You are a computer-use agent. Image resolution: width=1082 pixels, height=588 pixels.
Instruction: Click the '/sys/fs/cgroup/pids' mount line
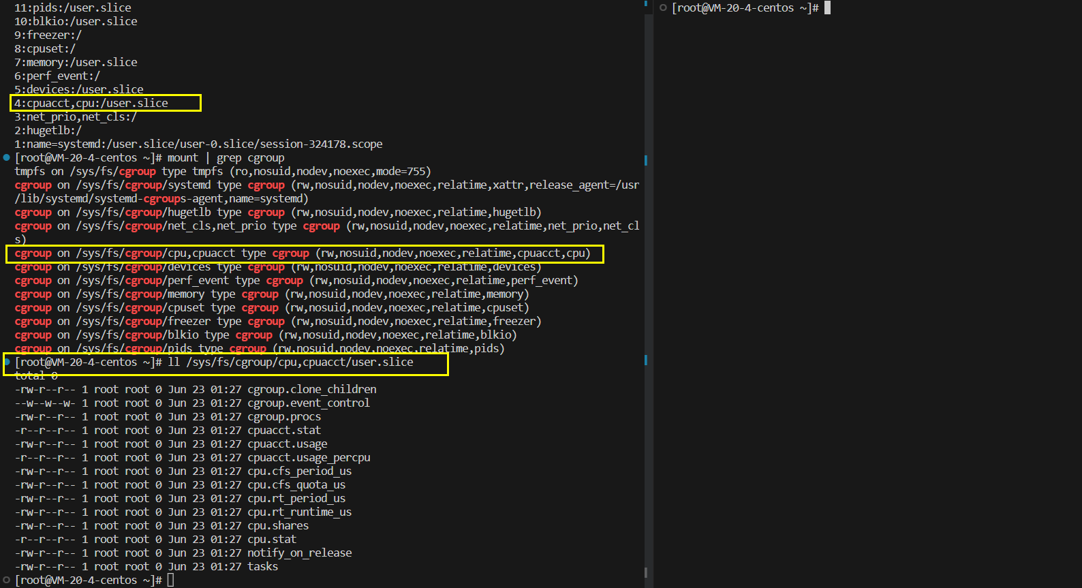(260, 348)
